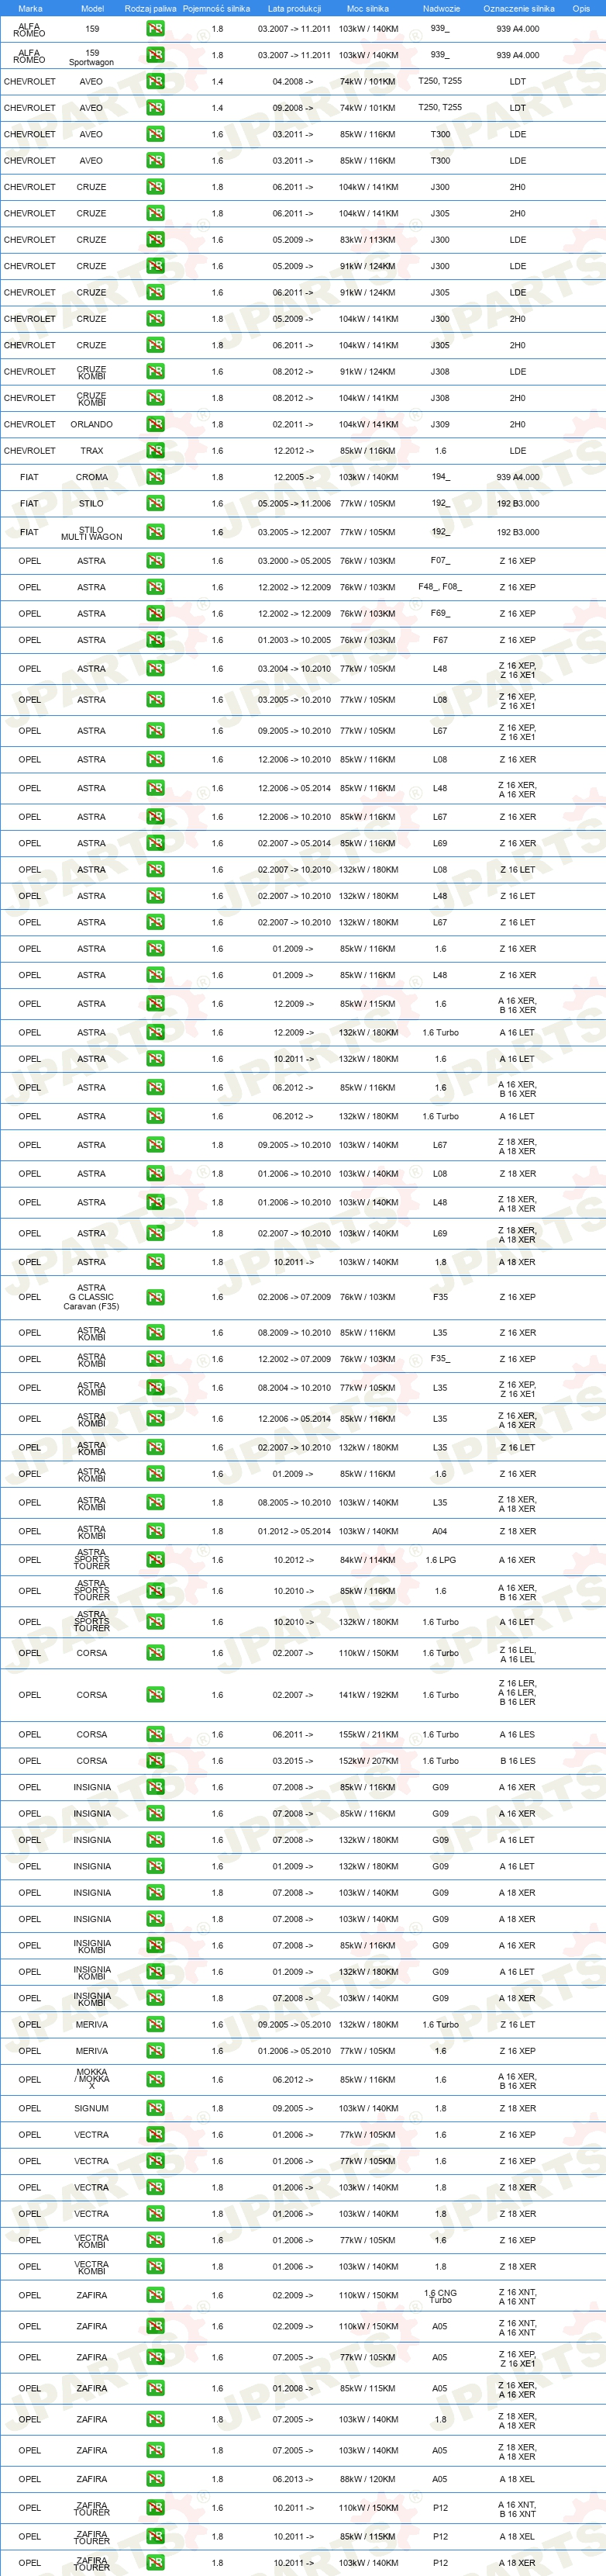The height and width of the screenshot is (2576, 606).
Task: Click fuel icon in Astra Kombi A04 row
Action: pyautogui.click(x=155, y=1531)
